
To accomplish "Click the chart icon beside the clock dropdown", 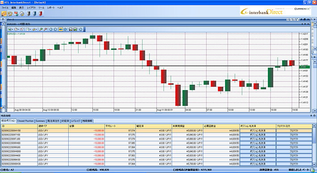I will [x=21, y=29].
